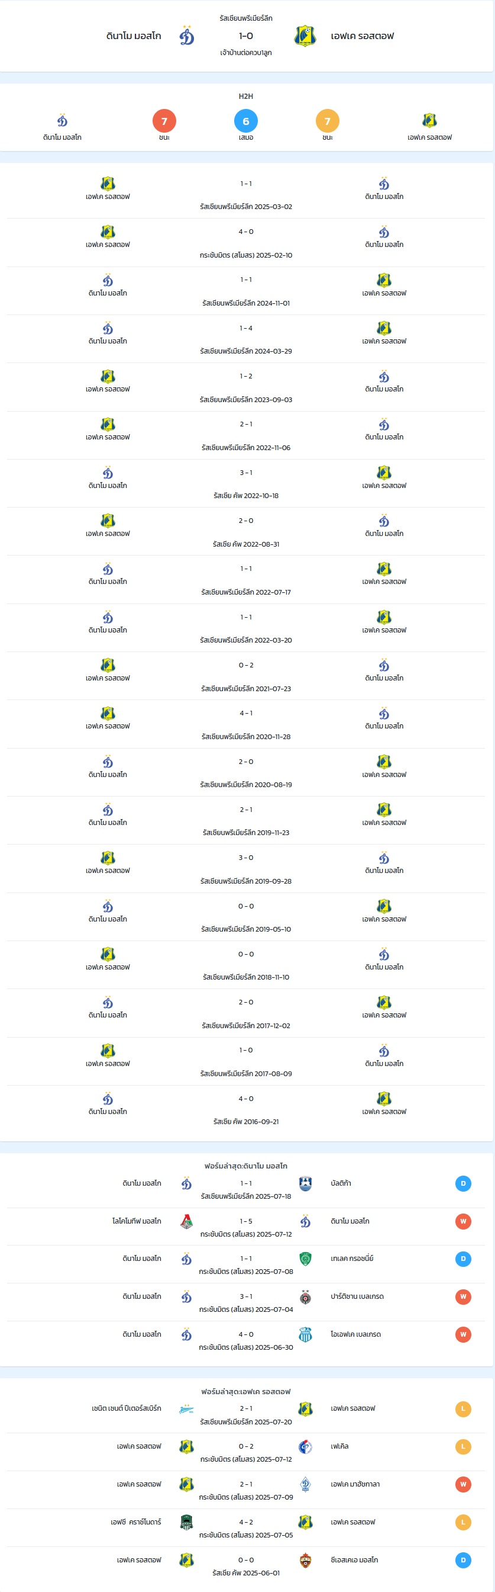Click the red 7 wins circle
Screen dimensions: 495x1592
click(164, 121)
